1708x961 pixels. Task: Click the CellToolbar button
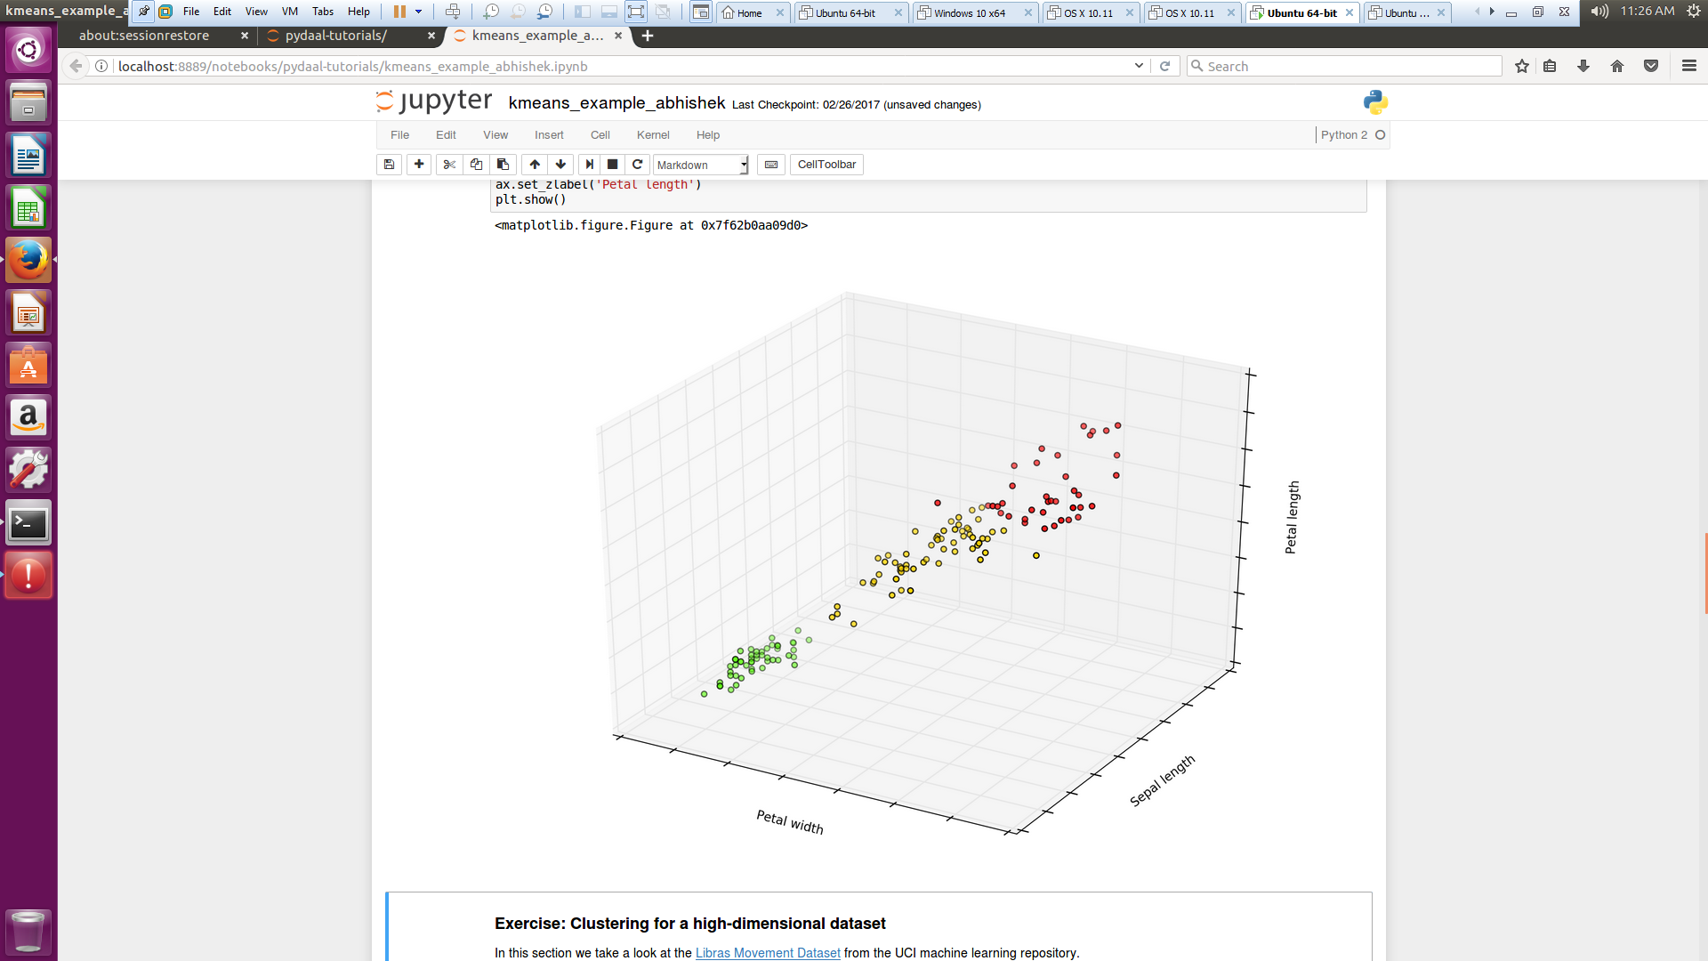[x=826, y=165]
